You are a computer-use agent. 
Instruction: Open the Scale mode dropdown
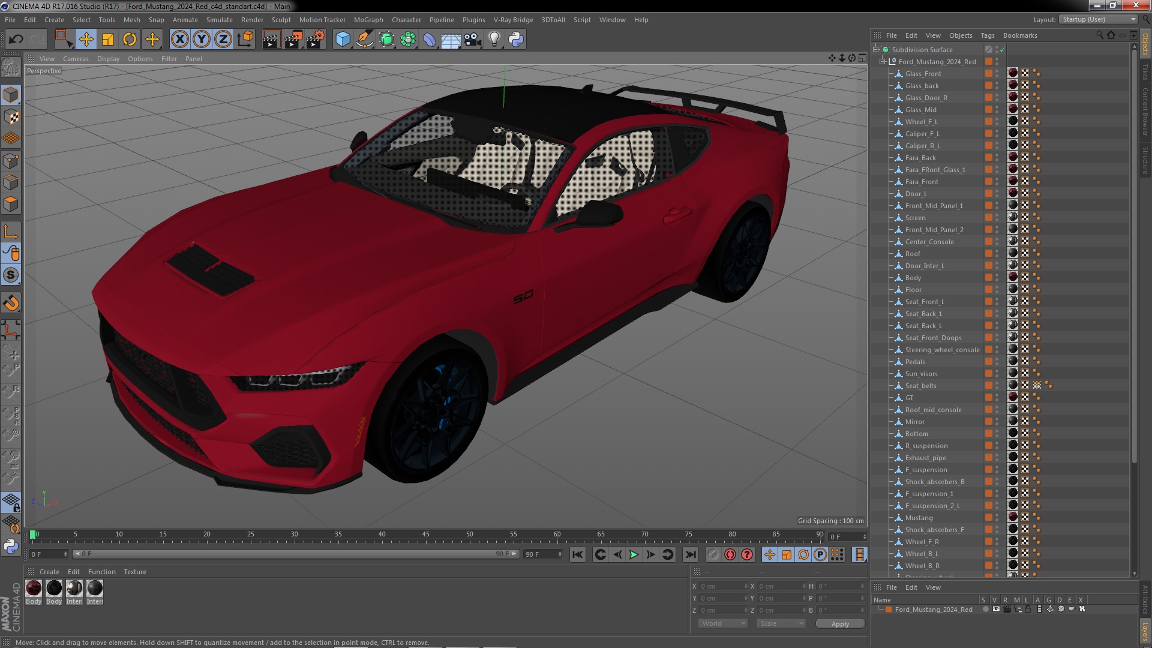point(781,623)
